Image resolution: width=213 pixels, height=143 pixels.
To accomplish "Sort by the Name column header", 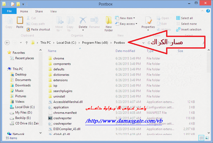I will click(x=52, y=51).
